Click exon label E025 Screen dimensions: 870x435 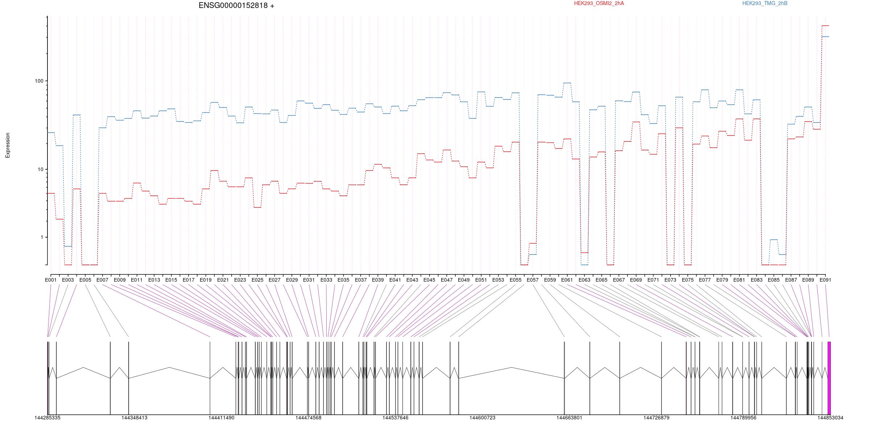[x=257, y=280]
